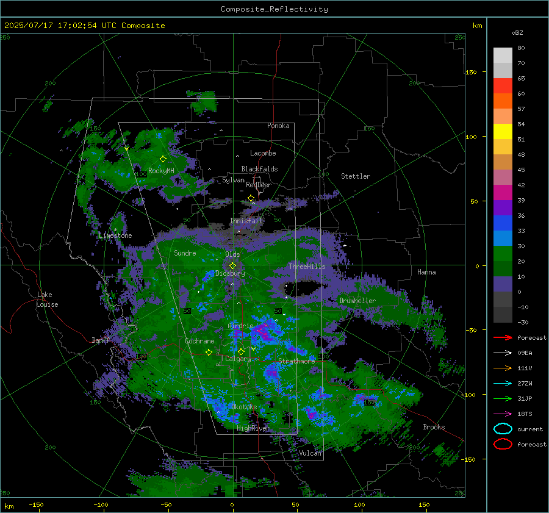Pick the red 60–65 dBZ legend swatch
Viewport: 549px width, 513px height.
(503, 86)
